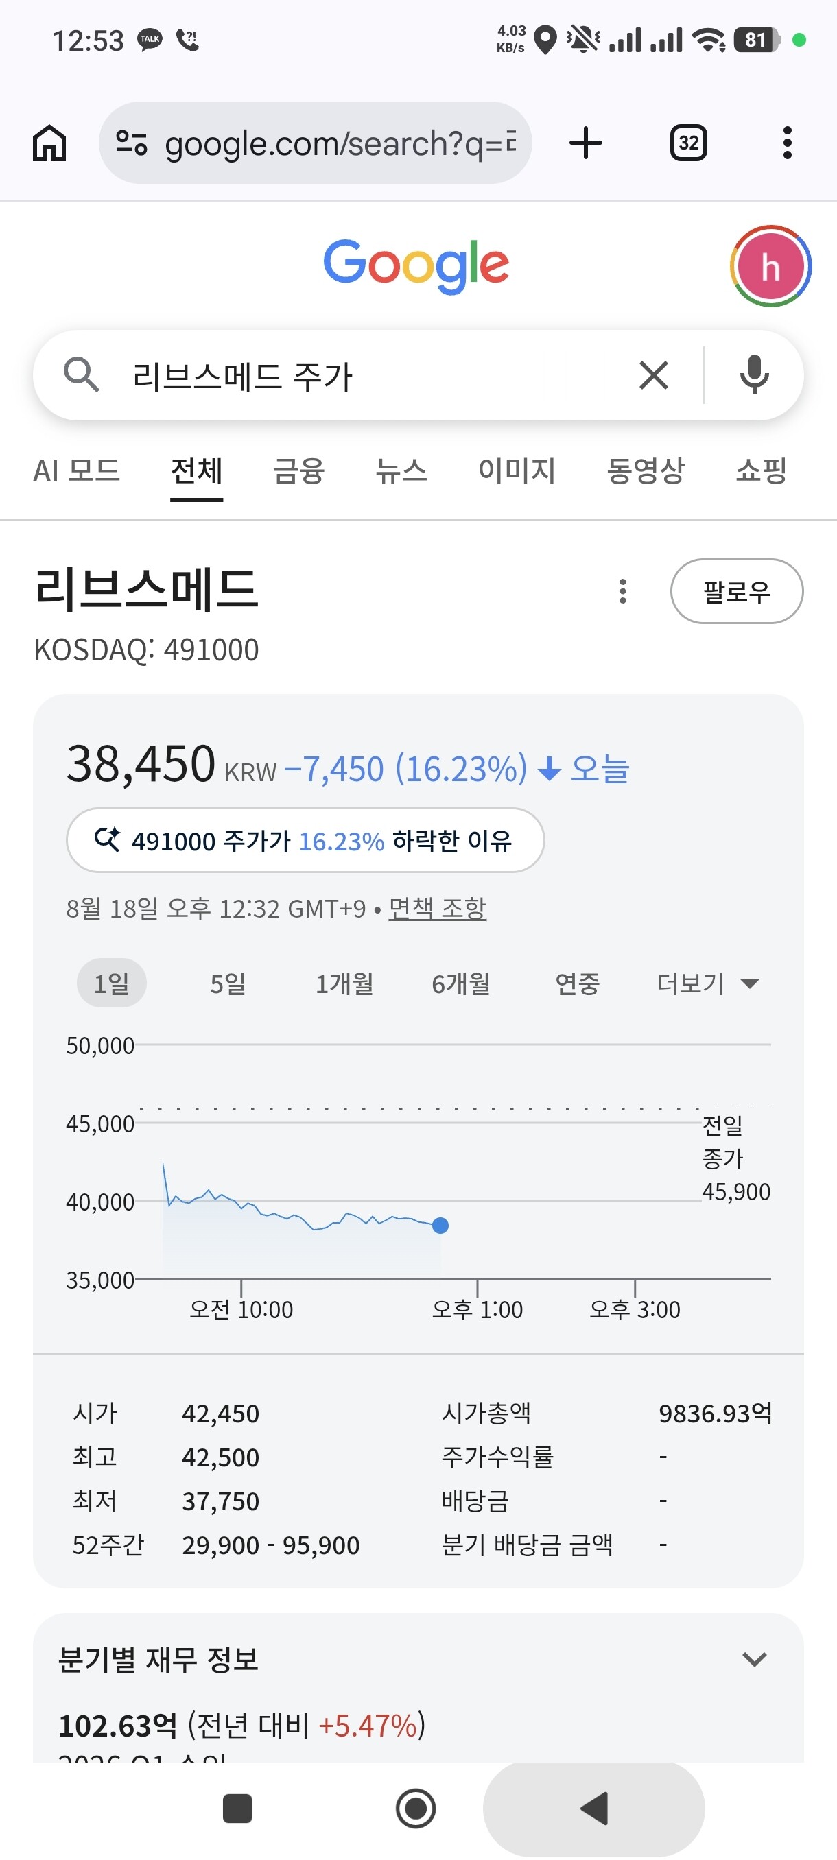Open a new tab with the plus icon

tap(586, 143)
